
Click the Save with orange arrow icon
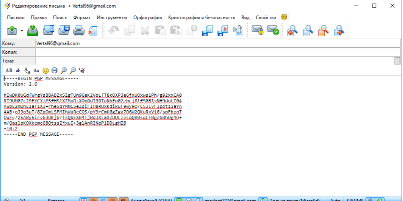point(223,30)
